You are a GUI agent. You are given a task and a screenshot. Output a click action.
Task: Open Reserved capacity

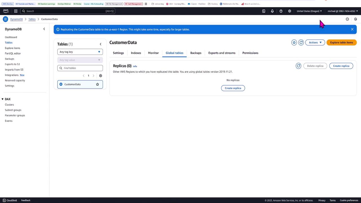[15, 80]
